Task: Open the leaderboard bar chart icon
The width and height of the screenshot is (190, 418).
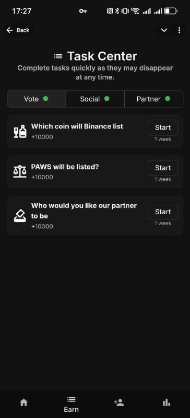Action: [x=167, y=402]
